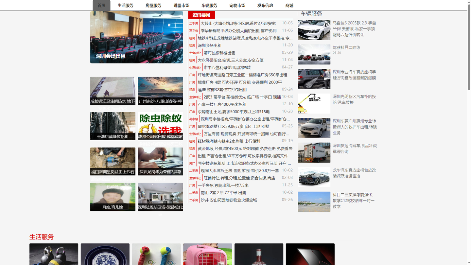Open the 观澜大水坑拆迁房-盛世家园 listing
Image resolution: width=471 pixels, height=265 pixels.
240,170
